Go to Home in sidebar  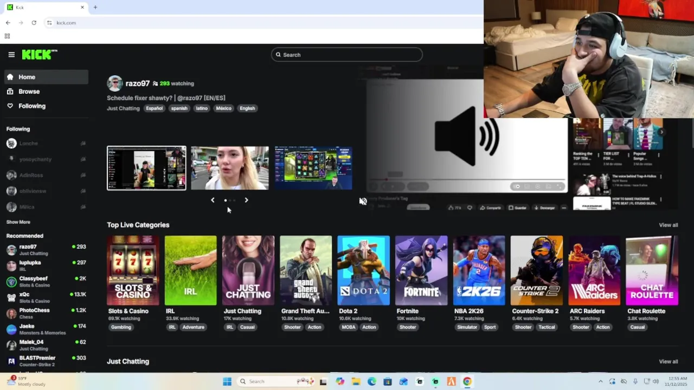click(46, 77)
